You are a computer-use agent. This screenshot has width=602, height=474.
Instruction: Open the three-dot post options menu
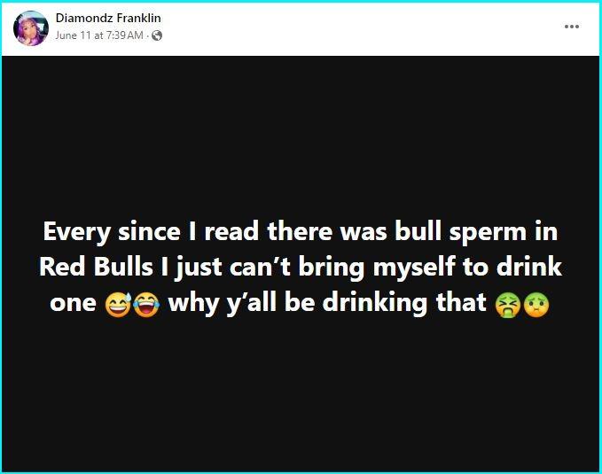pyautogui.click(x=572, y=27)
